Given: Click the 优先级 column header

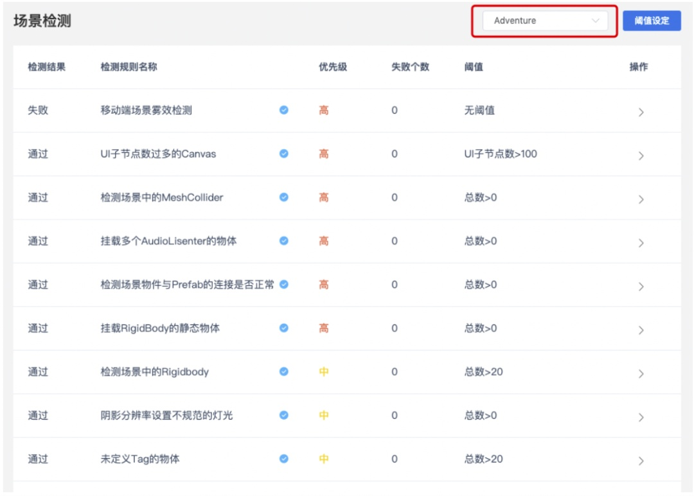Looking at the screenshot, I should (x=333, y=67).
